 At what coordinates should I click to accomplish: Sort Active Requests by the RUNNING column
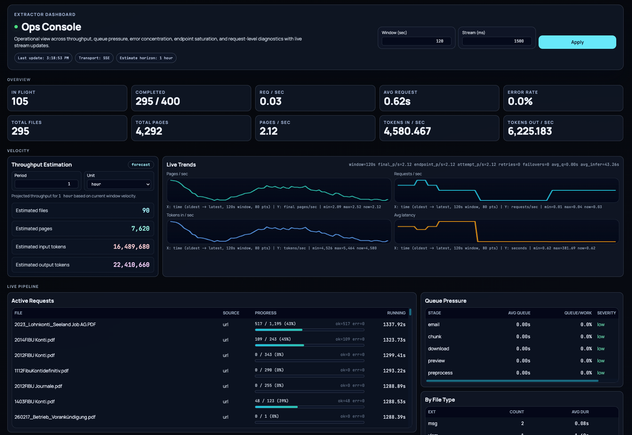click(396, 313)
